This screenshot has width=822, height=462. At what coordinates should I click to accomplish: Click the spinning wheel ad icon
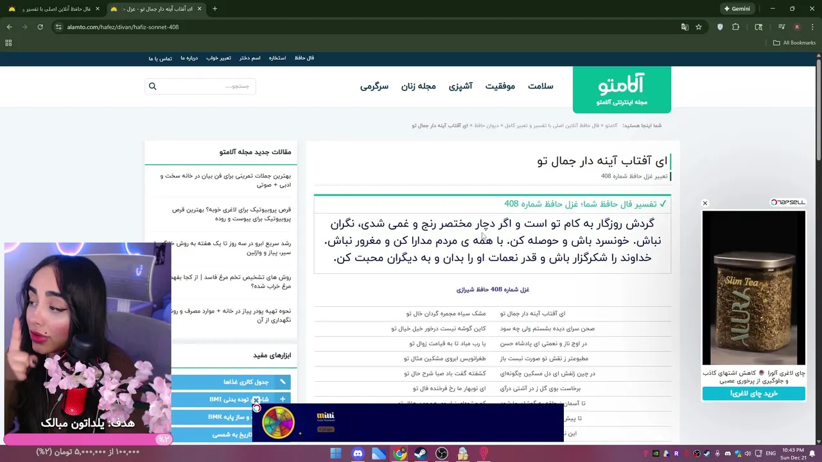pyautogui.click(x=278, y=422)
